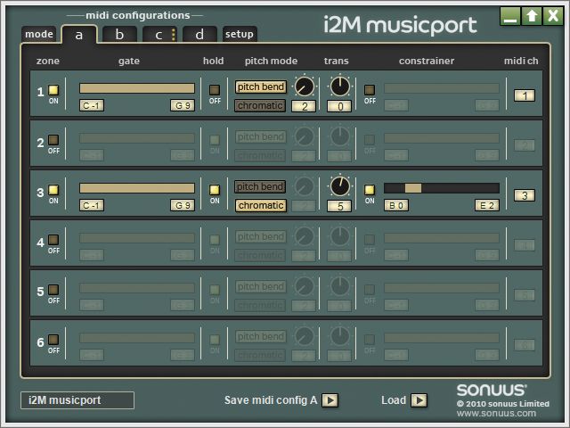Image resolution: width=570 pixels, height=428 pixels.
Task: Click zone 3 disabled pitch bend knob
Action: (x=305, y=186)
